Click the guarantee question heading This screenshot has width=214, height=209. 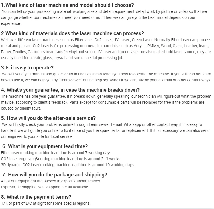(x=70, y=90)
